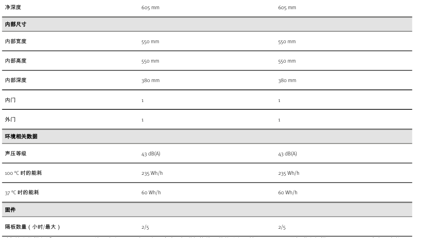The width and height of the screenshot is (423, 238).
Task: Select the 内部尺寸 section header
Action: coord(16,24)
